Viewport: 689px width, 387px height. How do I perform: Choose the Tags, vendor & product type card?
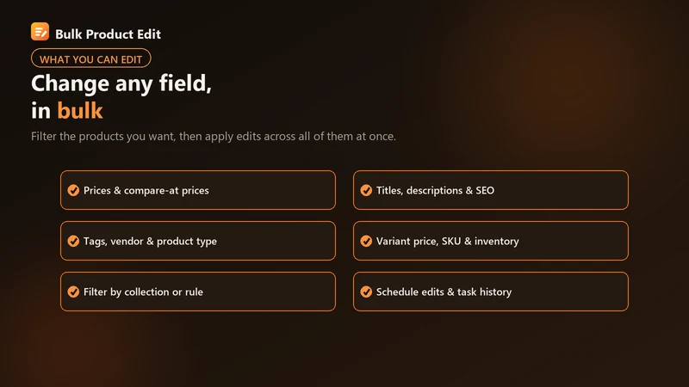pyautogui.click(x=198, y=241)
